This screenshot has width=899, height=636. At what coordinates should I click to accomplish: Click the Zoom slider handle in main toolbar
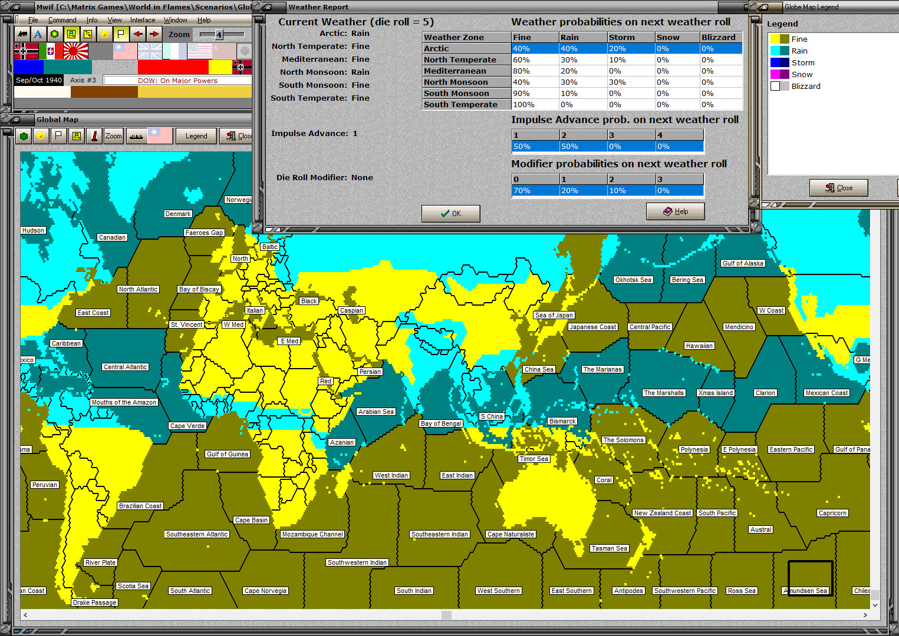coord(219,35)
